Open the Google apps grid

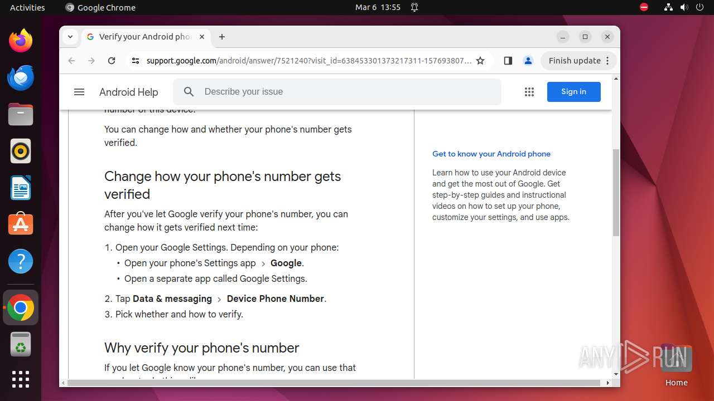[x=529, y=92]
